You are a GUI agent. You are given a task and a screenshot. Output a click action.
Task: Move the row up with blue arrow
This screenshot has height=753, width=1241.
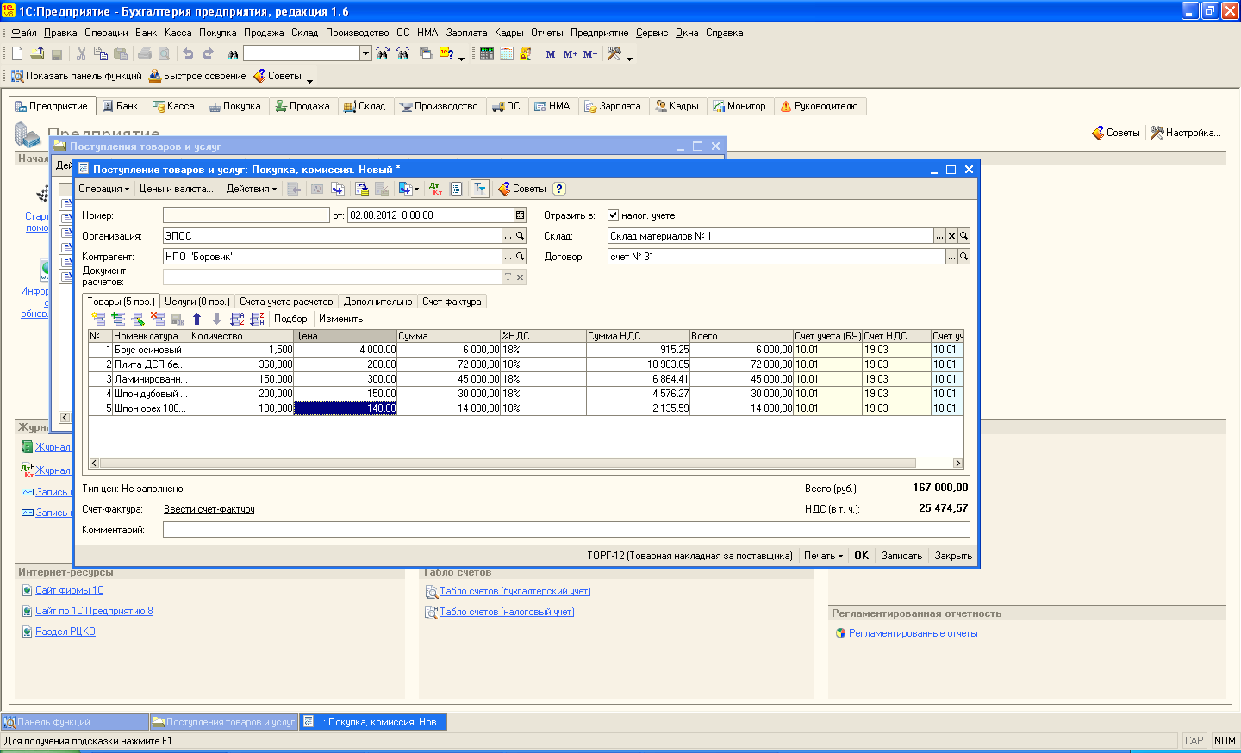[x=196, y=319]
